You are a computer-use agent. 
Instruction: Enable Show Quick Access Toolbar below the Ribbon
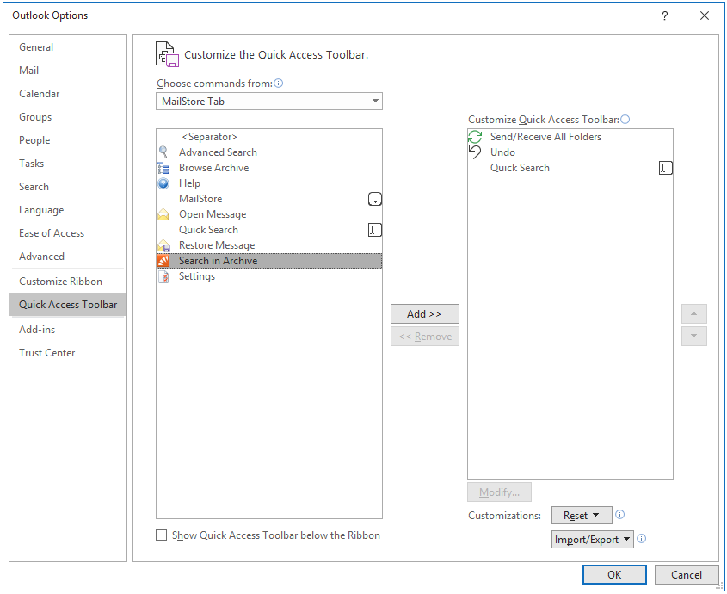coord(162,535)
